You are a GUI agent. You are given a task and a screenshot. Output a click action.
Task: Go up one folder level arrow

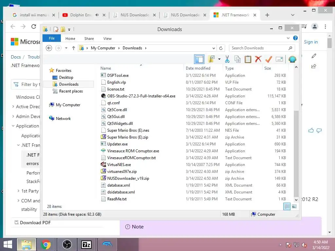click(x=74, y=48)
